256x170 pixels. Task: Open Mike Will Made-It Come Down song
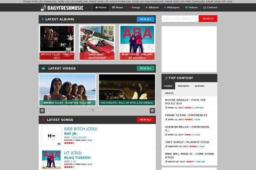[189, 156]
